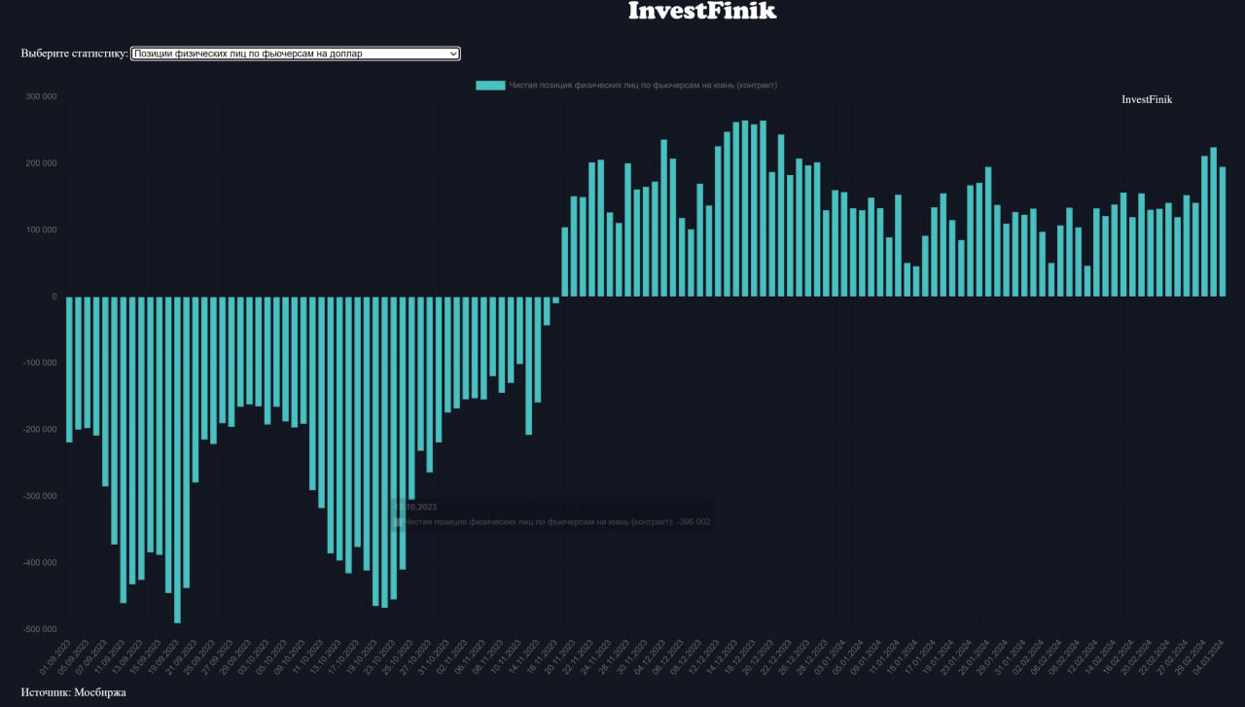Click the -100 000 y-axis label
This screenshot has width=1245, height=707.
[40, 364]
